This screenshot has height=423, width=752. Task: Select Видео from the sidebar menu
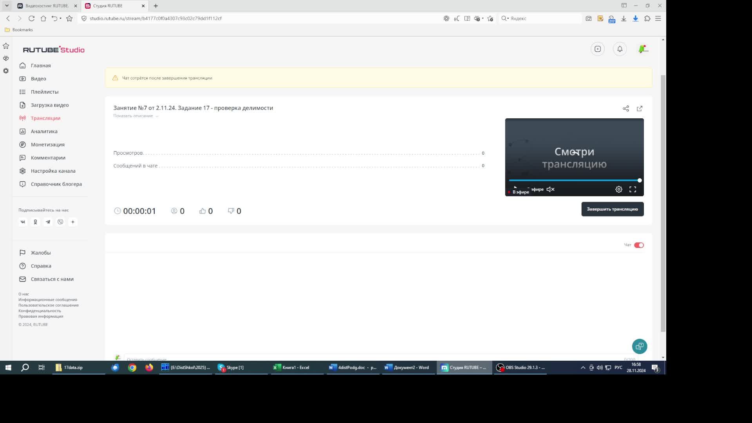point(38,78)
